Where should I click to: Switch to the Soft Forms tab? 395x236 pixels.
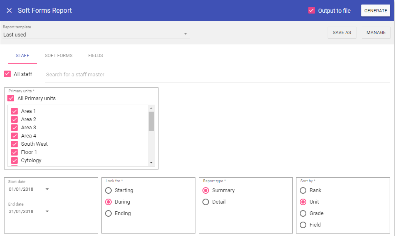pyautogui.click(x=58, y=56)
